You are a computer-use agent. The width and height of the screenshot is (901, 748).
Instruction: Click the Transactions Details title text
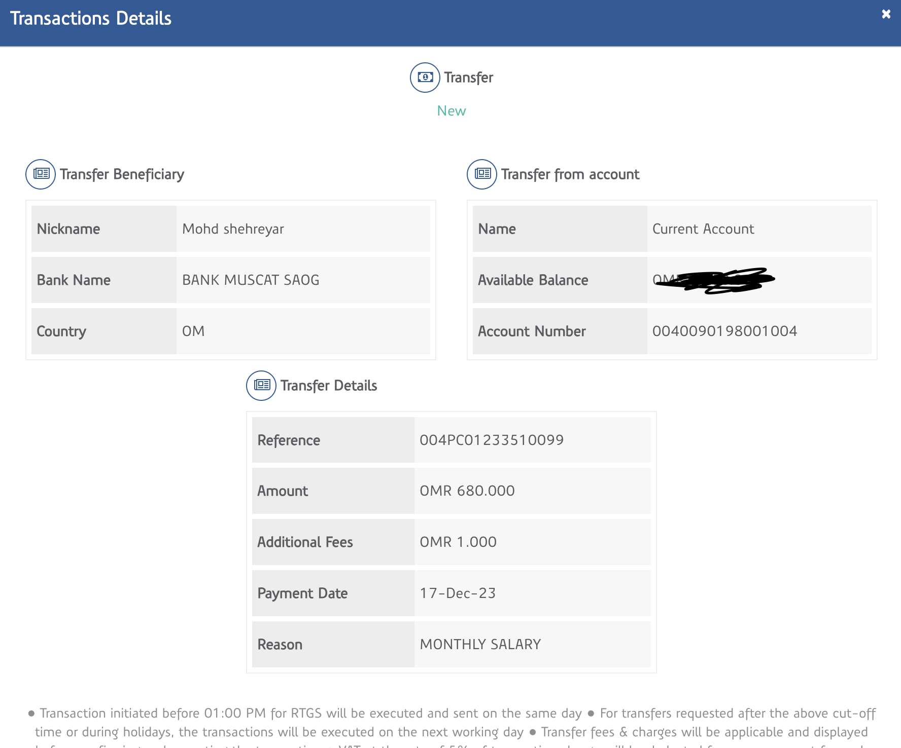pyautogui.click(x=91, y=19)
